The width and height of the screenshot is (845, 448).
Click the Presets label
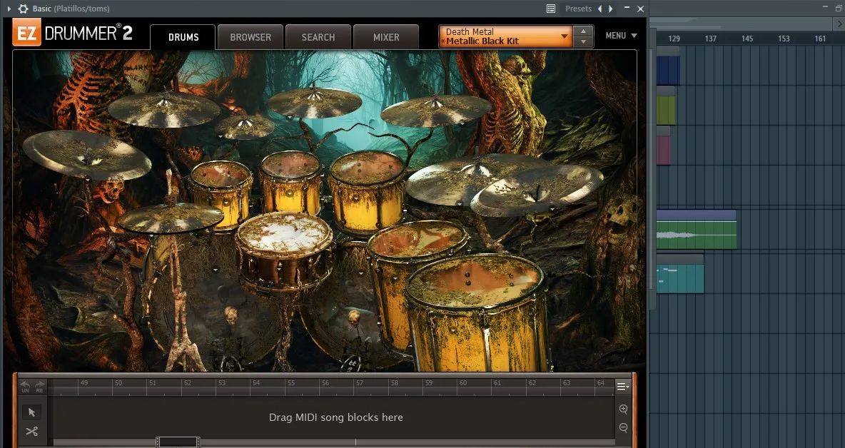coord(578,9)
